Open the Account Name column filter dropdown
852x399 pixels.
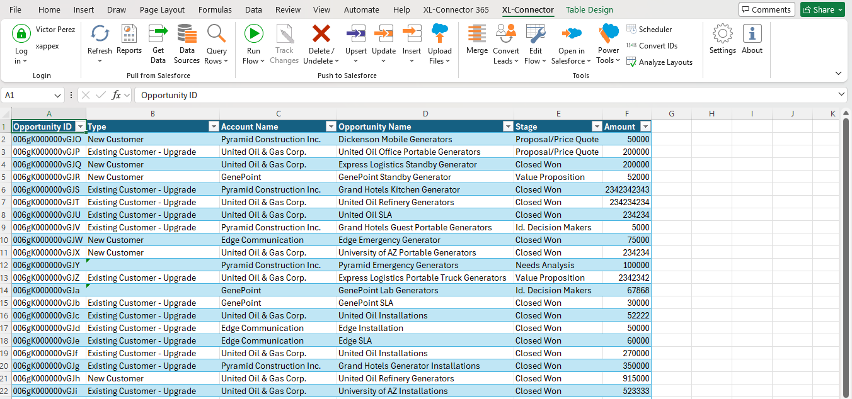coord(331,126)
